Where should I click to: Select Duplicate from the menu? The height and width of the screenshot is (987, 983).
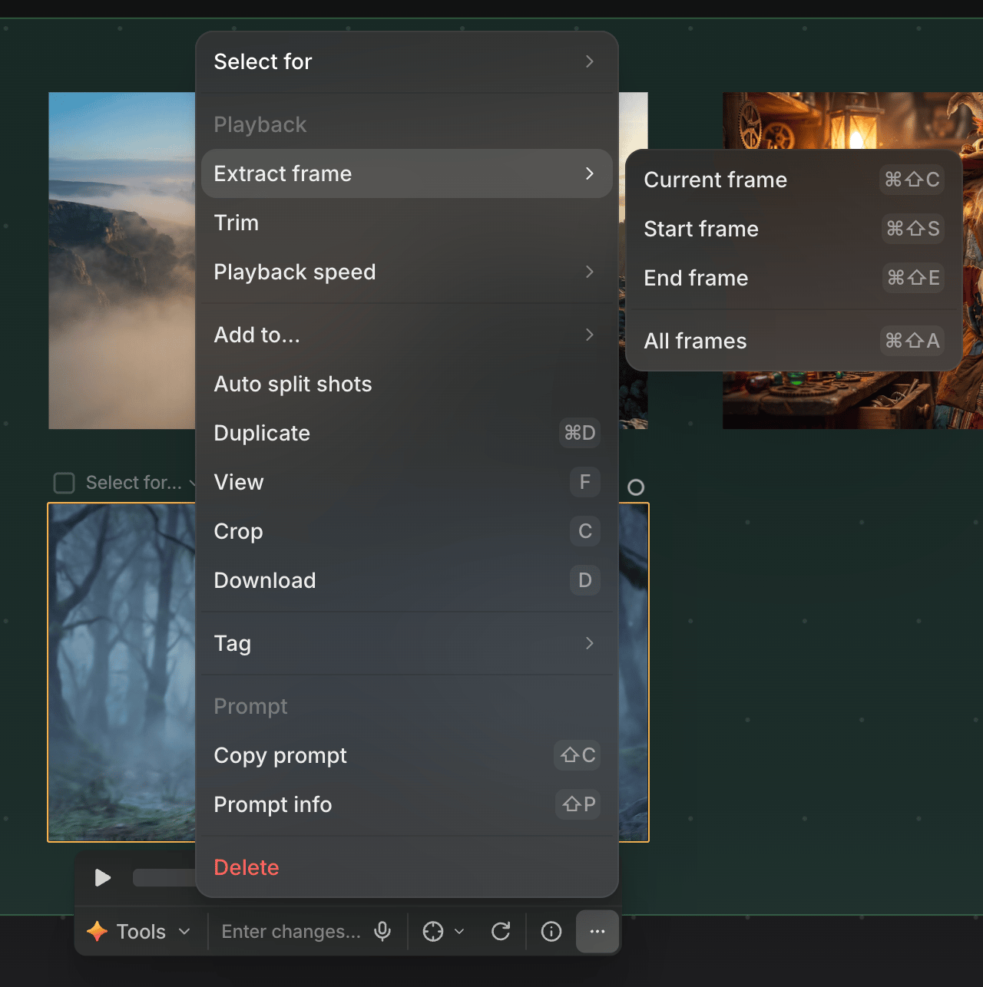coord(407,433)
